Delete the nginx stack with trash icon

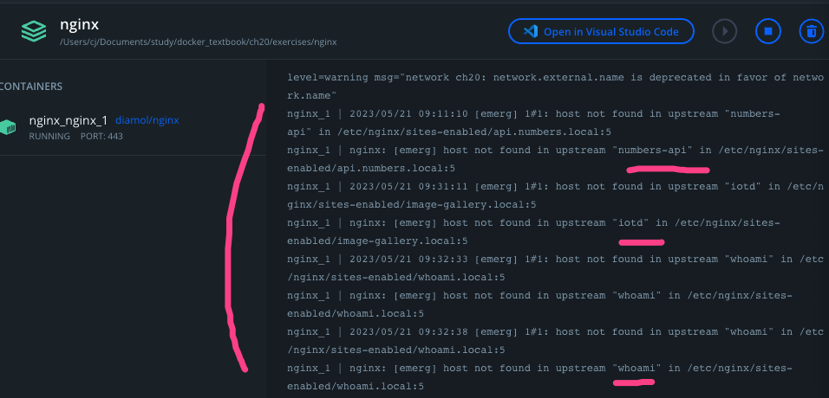[811, 32]
